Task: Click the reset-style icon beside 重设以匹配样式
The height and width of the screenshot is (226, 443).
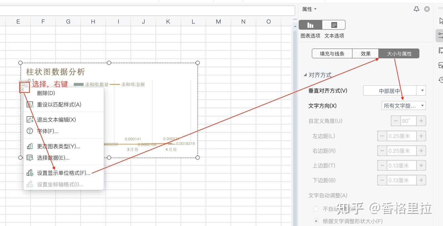Action: tap(30, 105)
